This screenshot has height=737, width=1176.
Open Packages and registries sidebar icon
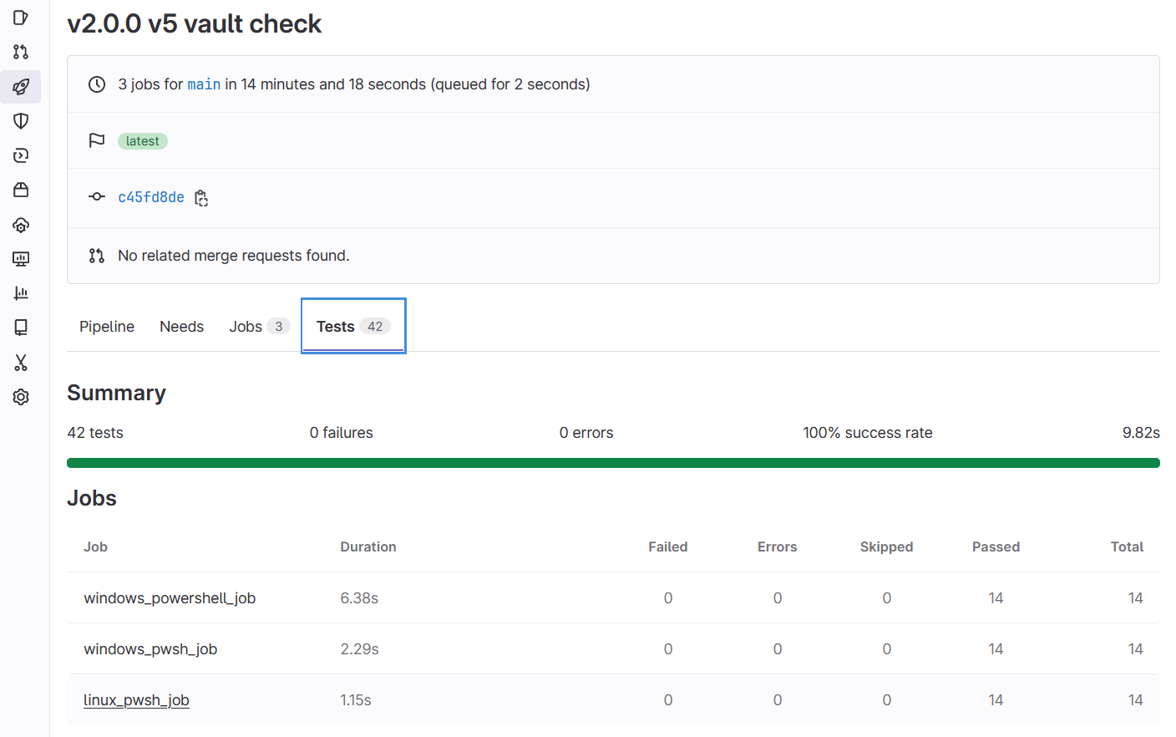tap(21, 190)
